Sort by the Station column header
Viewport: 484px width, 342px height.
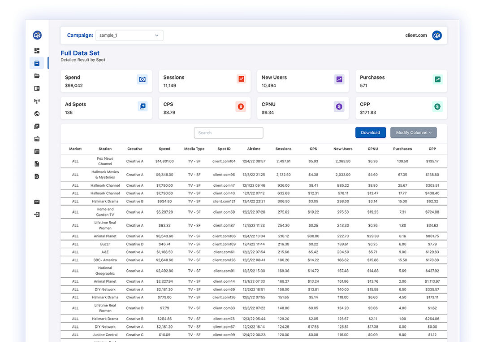pos(105,149)
